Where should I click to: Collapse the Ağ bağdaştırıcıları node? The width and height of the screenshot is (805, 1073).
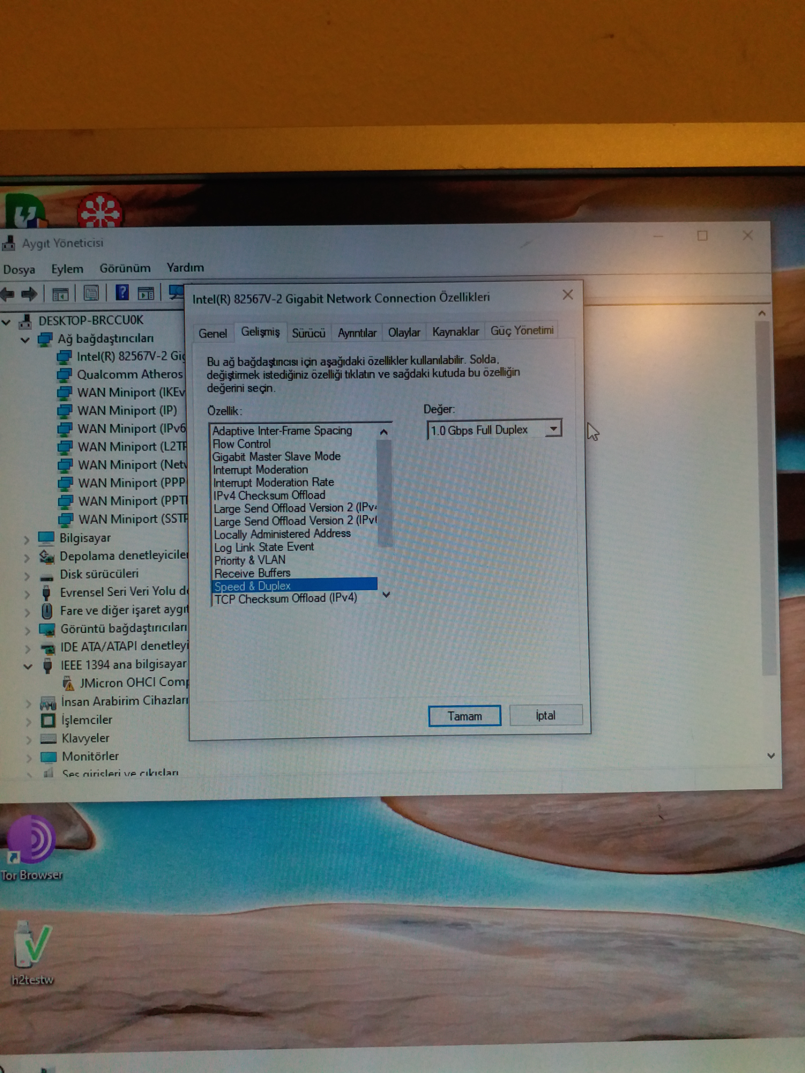25,340
